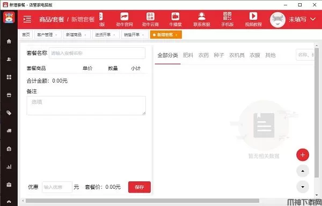
Task: Click the bull avatar profile picture
Action: [277, 20]
